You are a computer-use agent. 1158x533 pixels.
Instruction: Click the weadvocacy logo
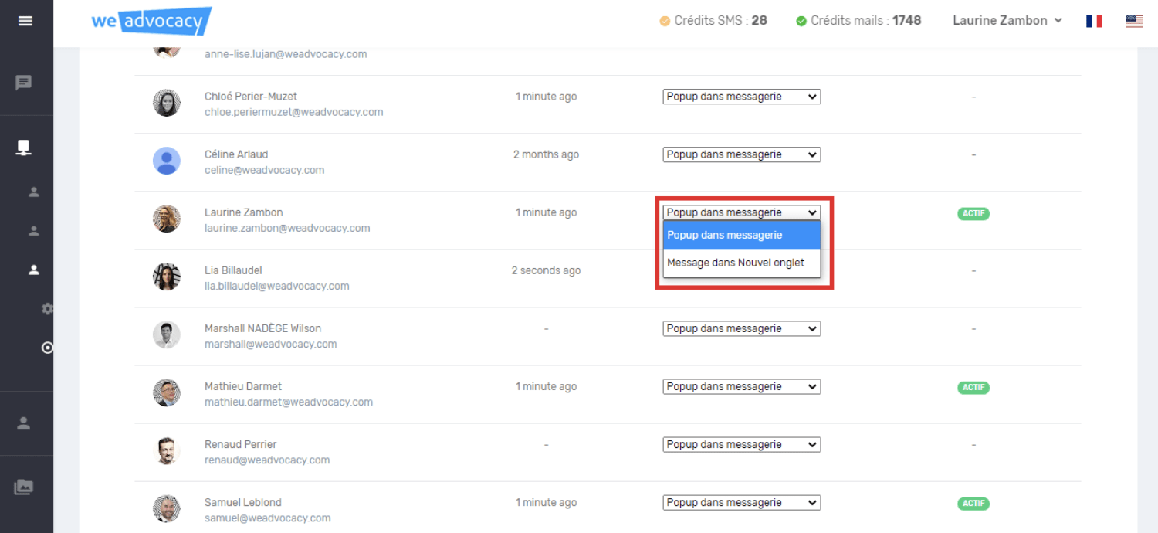coord(151,22)
